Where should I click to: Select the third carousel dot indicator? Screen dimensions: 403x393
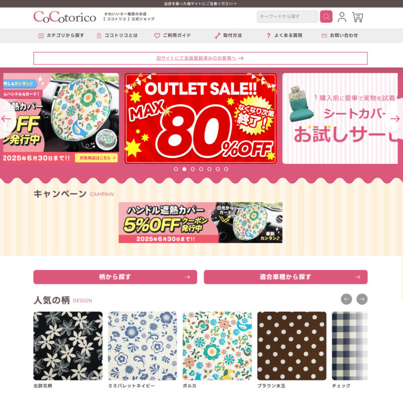tap(192, 169)
